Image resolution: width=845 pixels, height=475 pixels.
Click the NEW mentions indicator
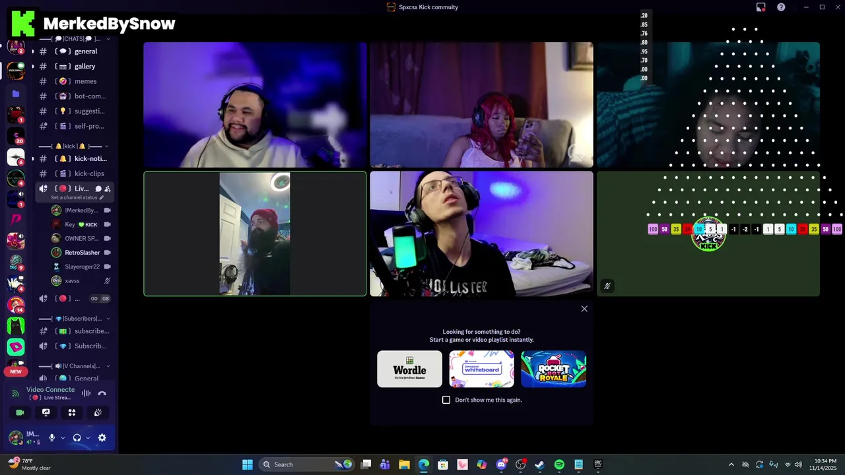(16, 371)
